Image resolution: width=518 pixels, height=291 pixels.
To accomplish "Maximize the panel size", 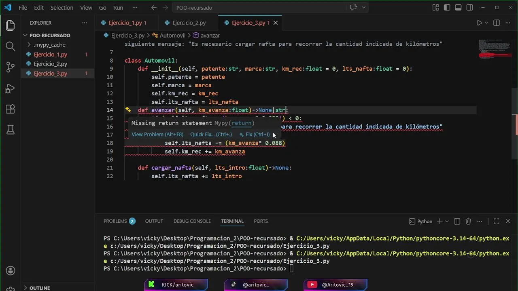I will (497, 221).
